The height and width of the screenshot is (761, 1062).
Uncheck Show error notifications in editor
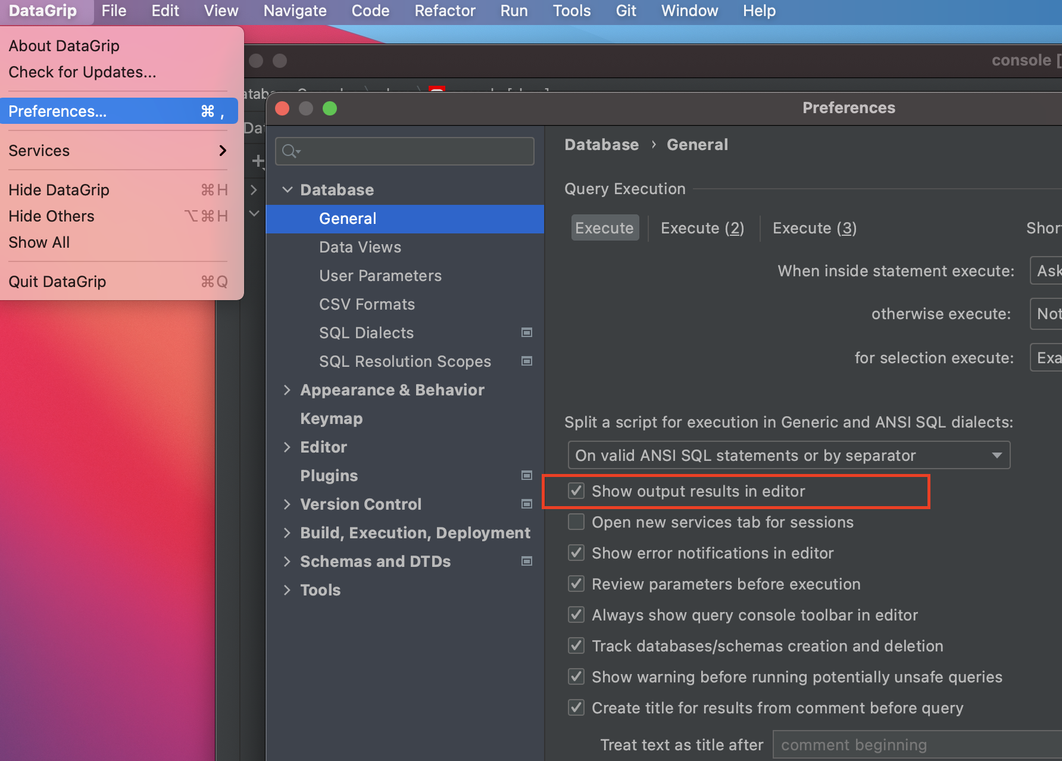(576, 553)
